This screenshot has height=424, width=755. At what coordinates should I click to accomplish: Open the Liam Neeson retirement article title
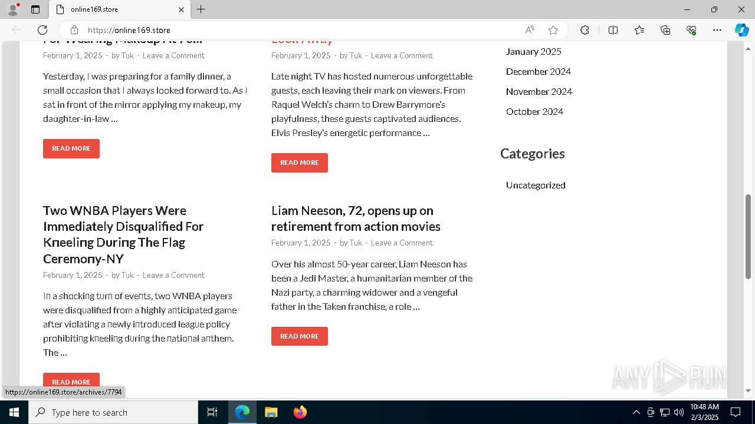(x=356, y=218)
